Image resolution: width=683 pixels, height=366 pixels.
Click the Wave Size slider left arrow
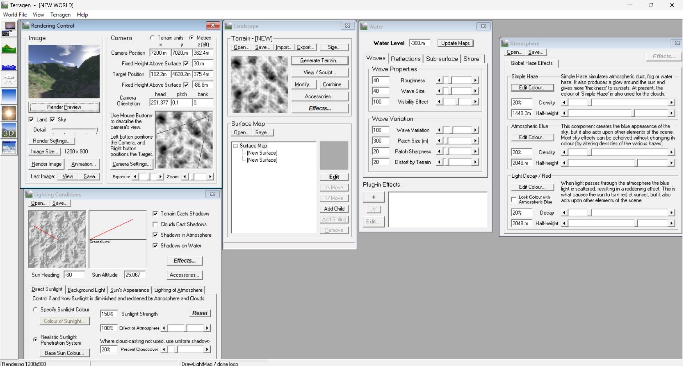[439, 91]
